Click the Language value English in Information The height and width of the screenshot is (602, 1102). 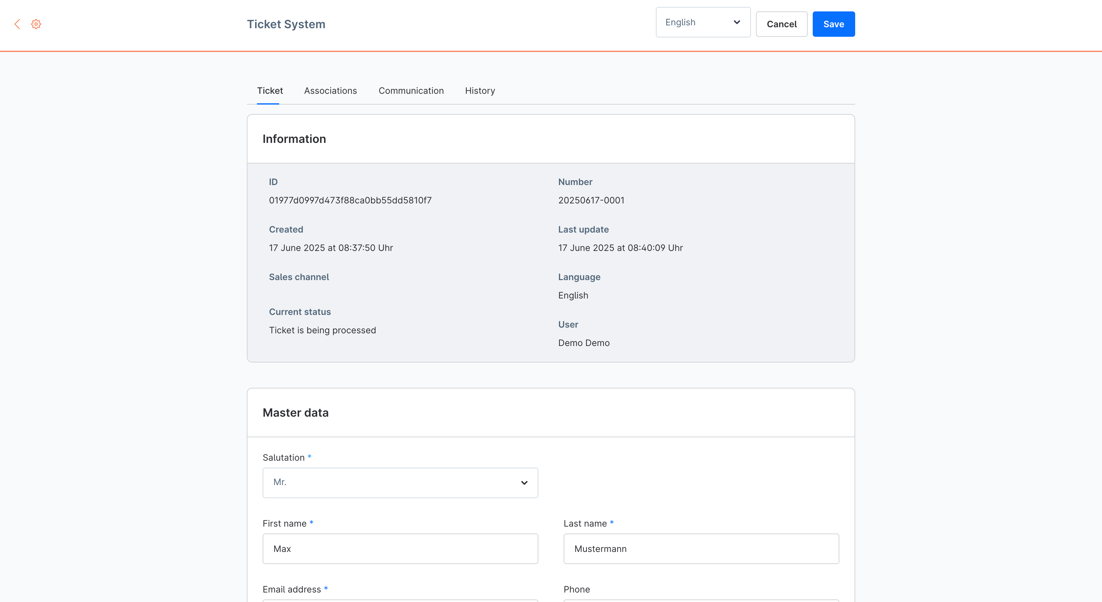pos(573,295)
